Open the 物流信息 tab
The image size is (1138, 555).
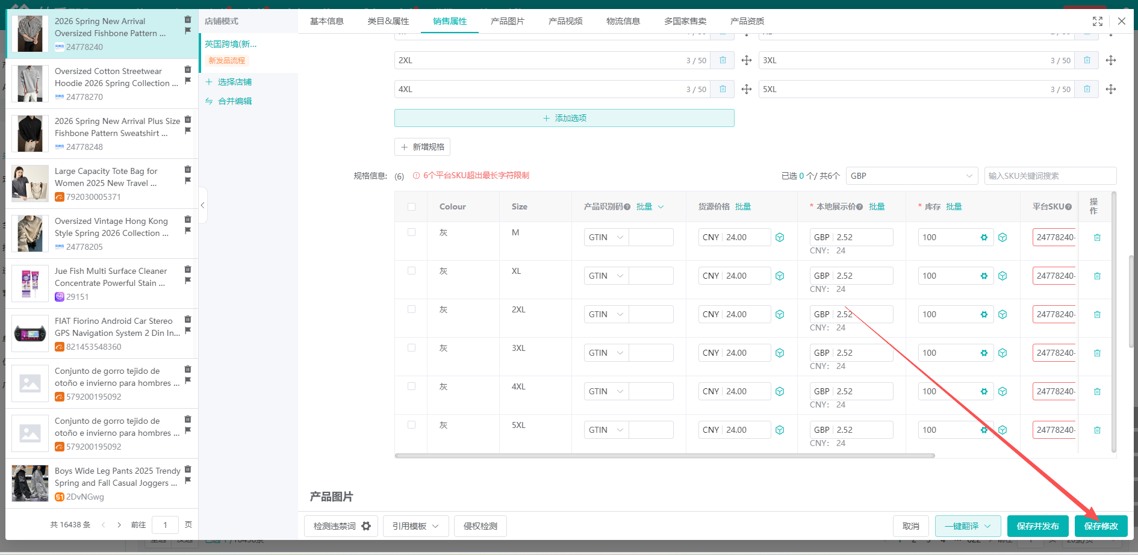click(x=623, y=21)
